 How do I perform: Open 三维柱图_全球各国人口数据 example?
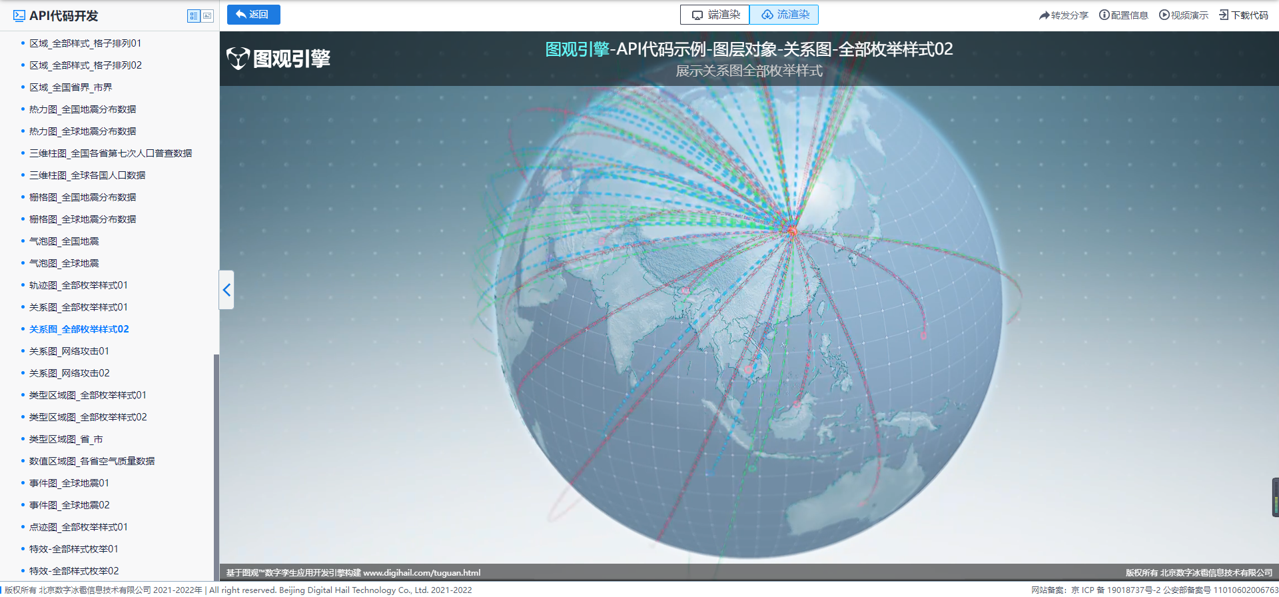click(87, 175)
